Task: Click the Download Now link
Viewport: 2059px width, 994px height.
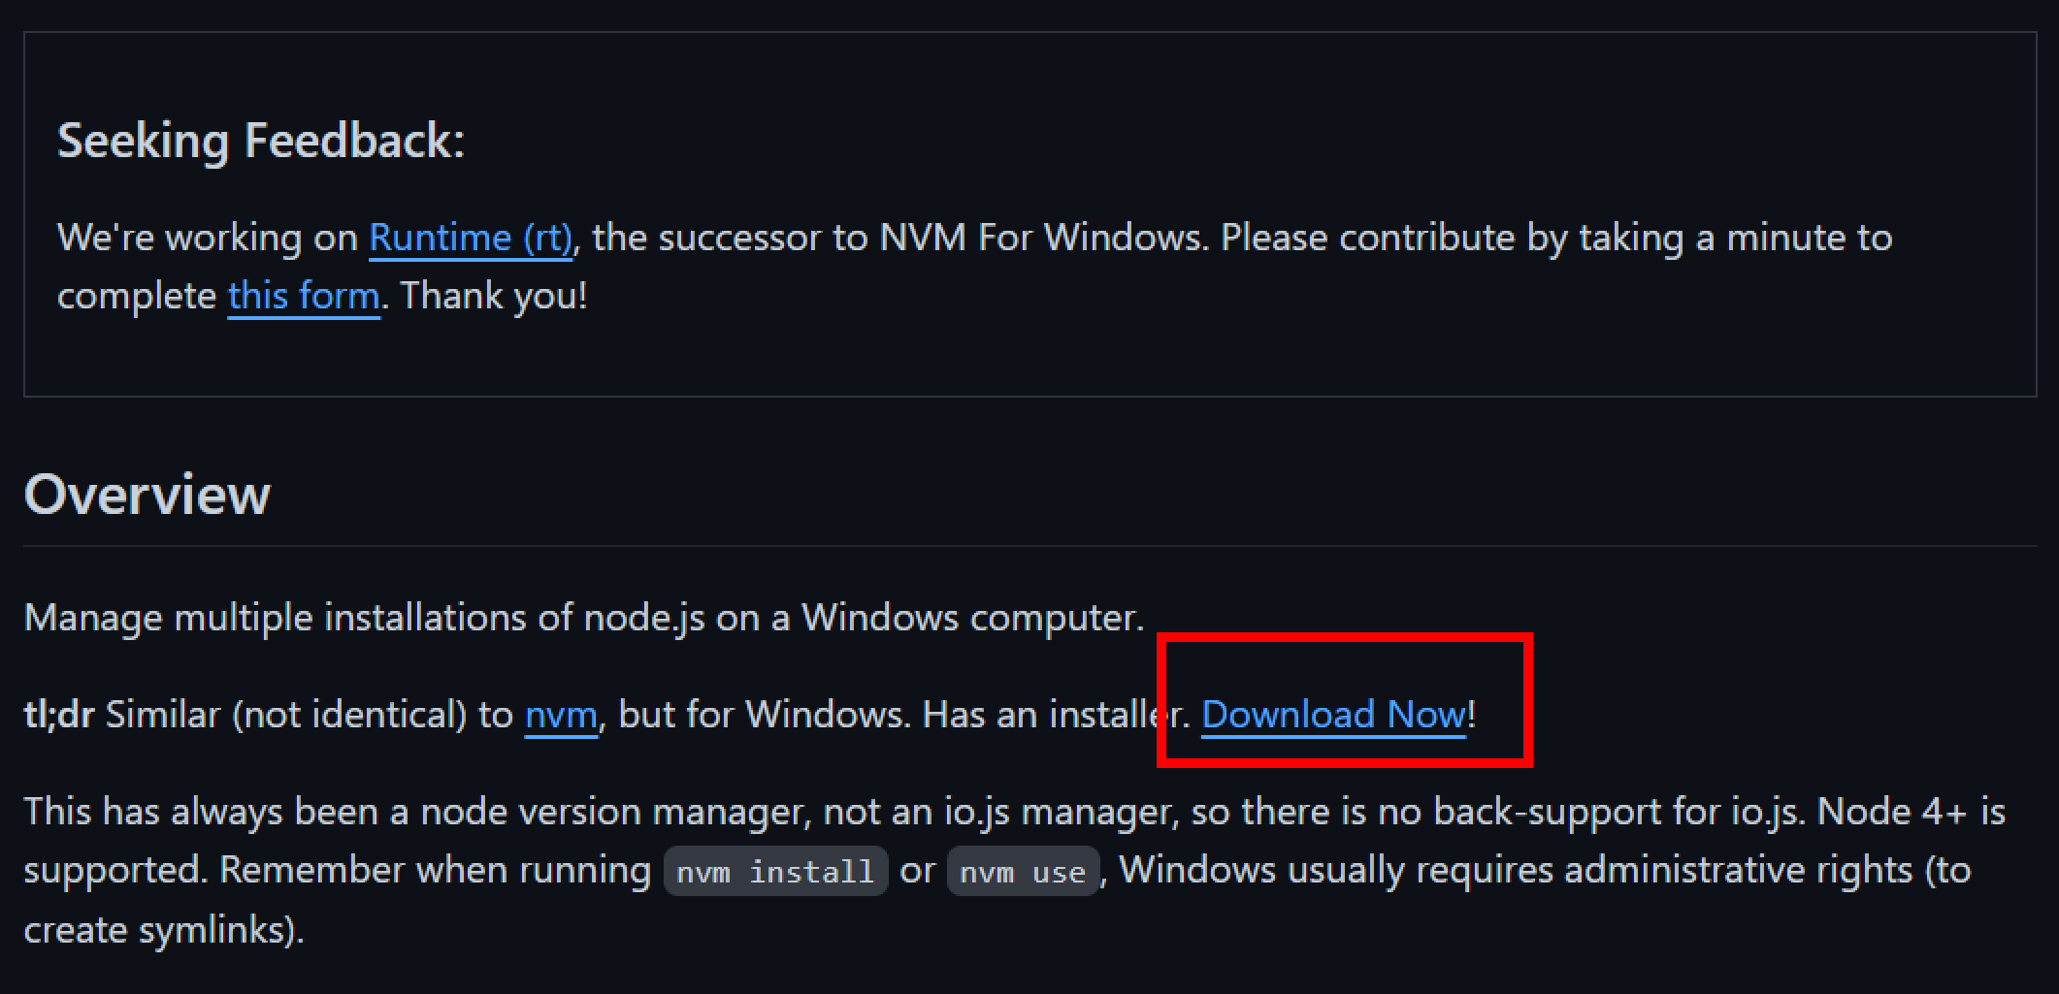Action: pos(1333,716)
